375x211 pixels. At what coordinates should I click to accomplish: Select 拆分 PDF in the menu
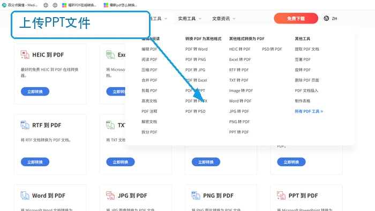point(149,132)
